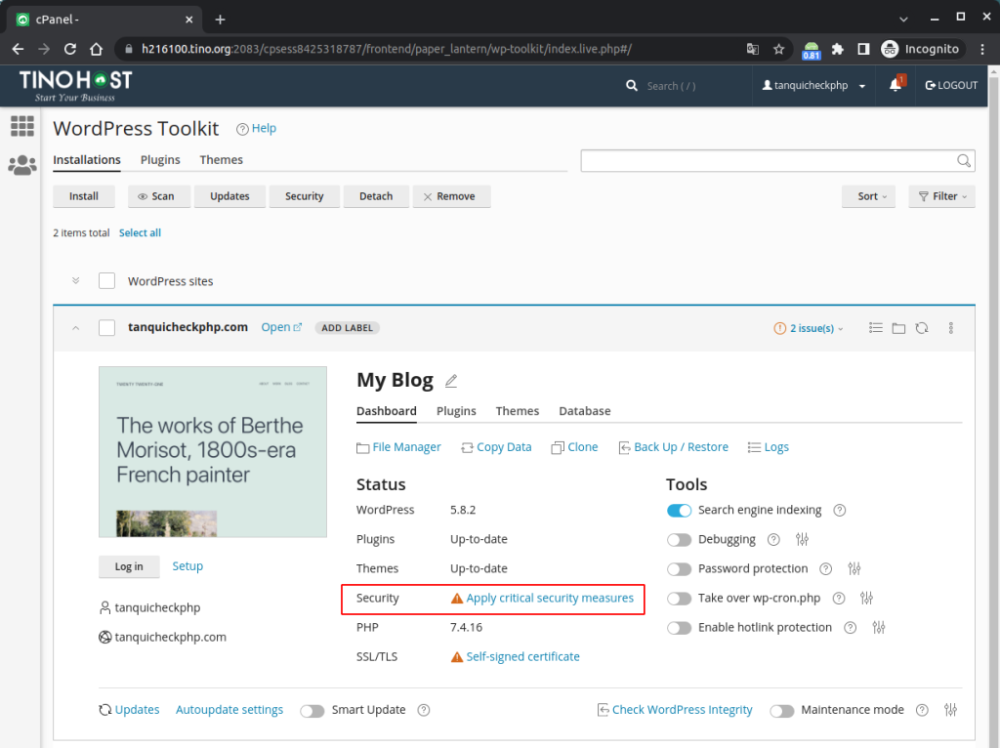Turn on Password protection toggle
Image resolution: width=1000 pixels, height=748 pixels.
[680, 568]
